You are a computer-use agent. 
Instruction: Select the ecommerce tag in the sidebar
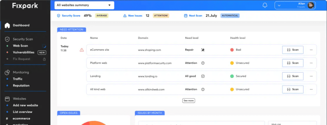point(21,119)
